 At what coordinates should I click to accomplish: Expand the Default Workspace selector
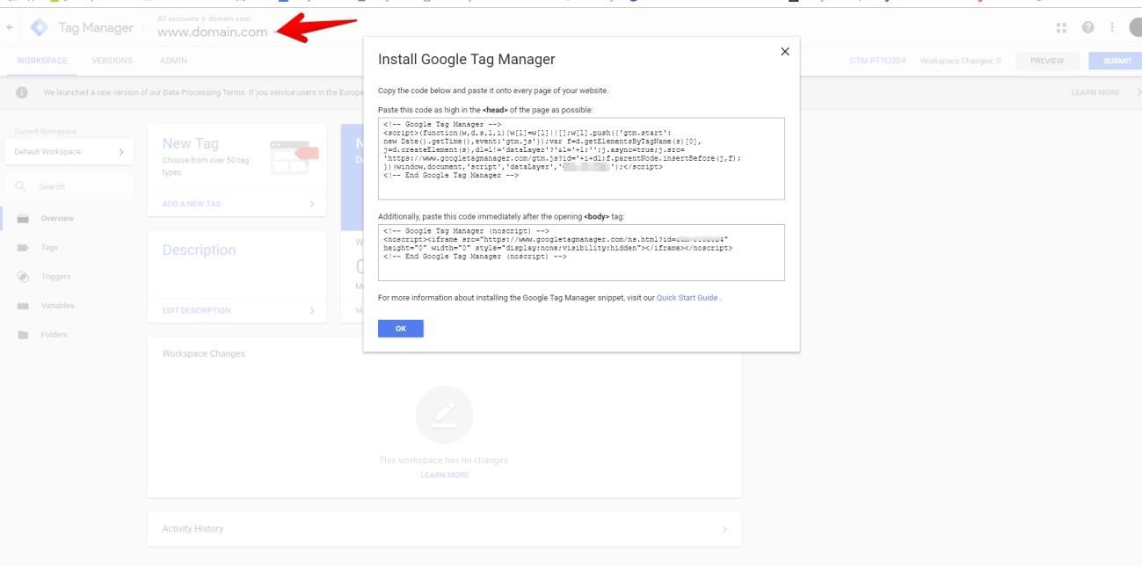coord(69,152)
